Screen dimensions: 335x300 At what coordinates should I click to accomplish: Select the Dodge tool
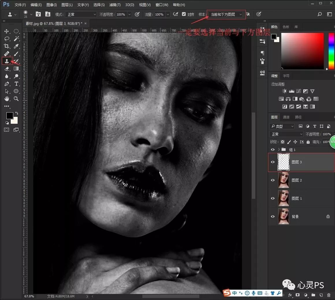16,76
